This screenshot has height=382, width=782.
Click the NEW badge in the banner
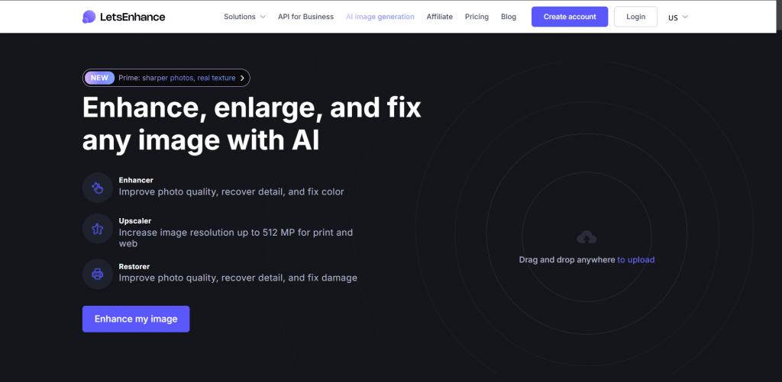pyautogui.click(x=99, y=78)
